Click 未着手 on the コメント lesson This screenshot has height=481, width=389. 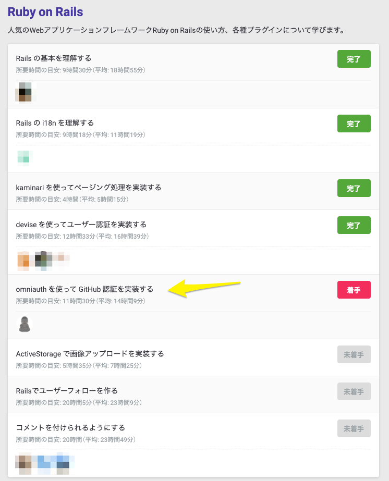(354, 428)
